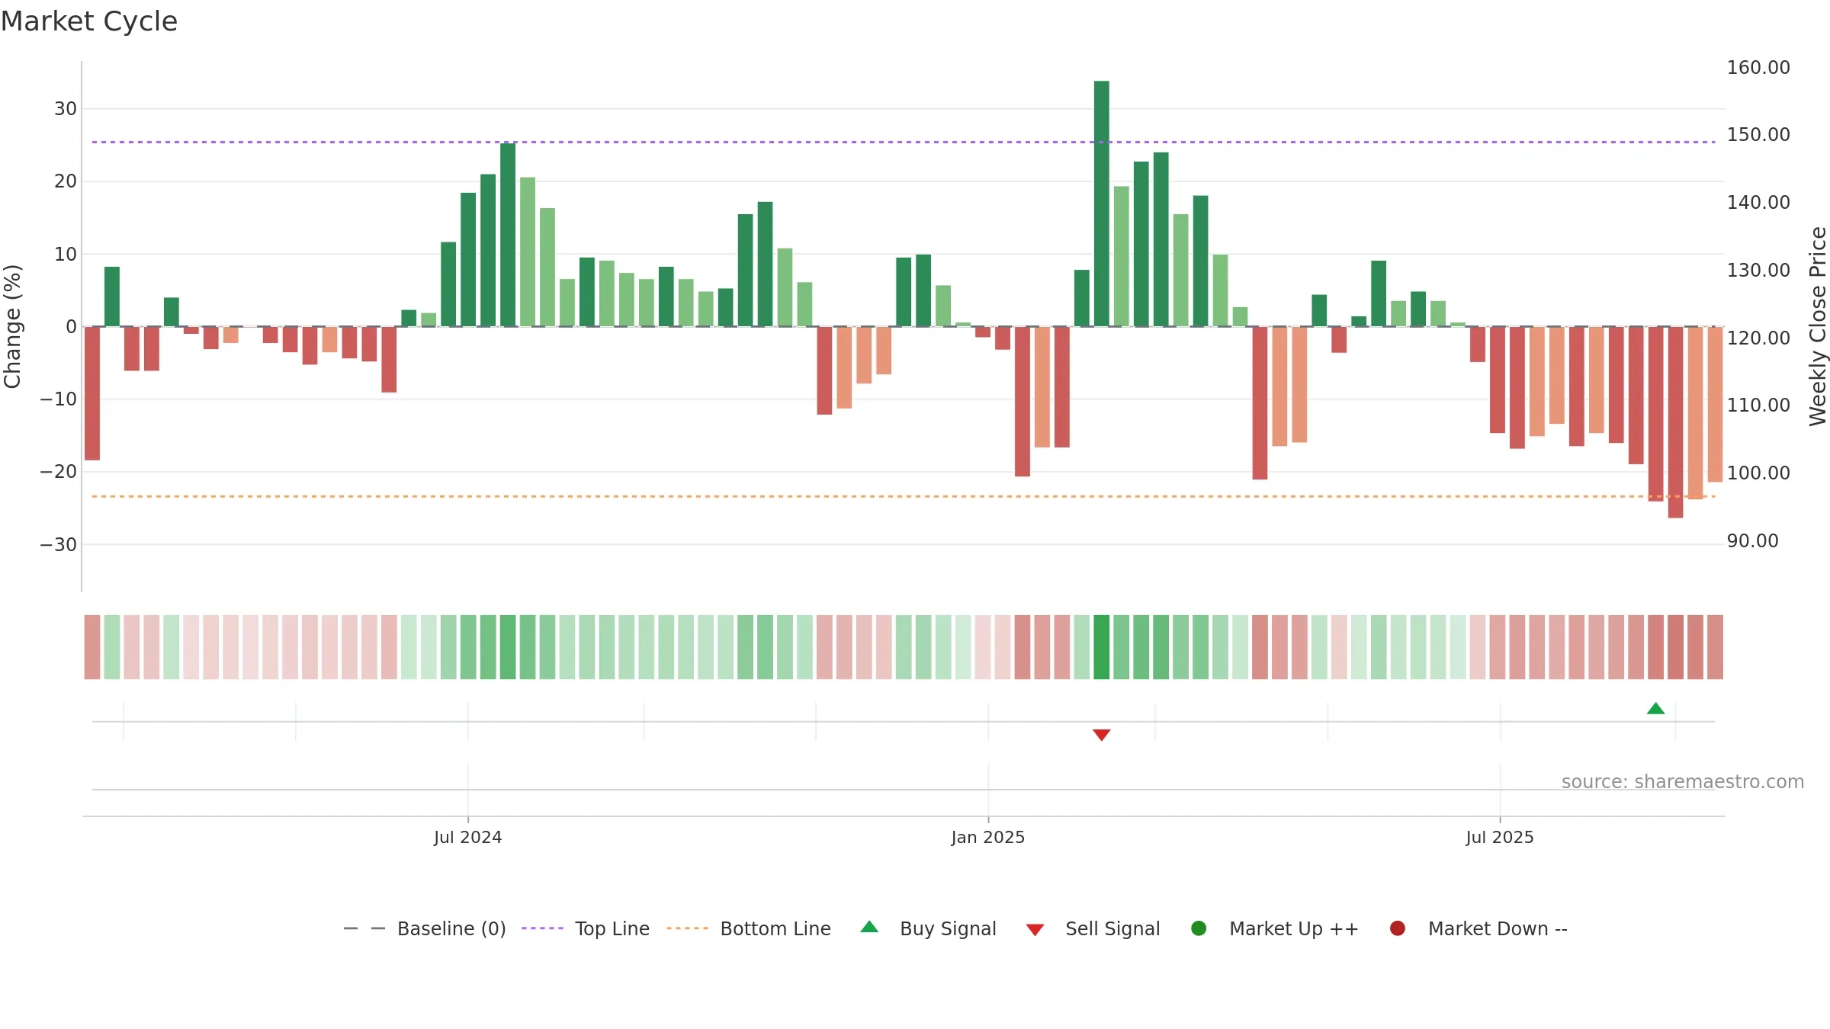Click the first red bar near -18 percent
This screenshot has height=1029, width=1830.
click(92, 393)
